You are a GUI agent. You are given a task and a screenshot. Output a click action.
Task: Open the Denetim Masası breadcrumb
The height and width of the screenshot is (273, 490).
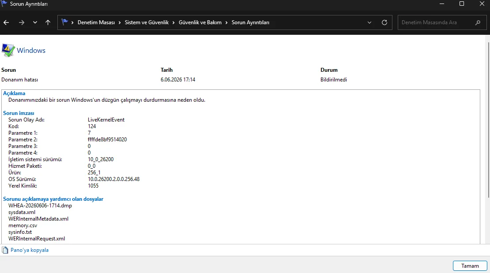[x=96, y=22]
